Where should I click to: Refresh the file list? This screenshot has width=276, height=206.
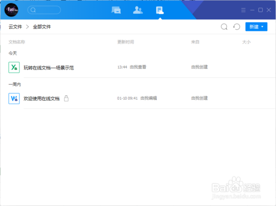click(x=237, y=27)
